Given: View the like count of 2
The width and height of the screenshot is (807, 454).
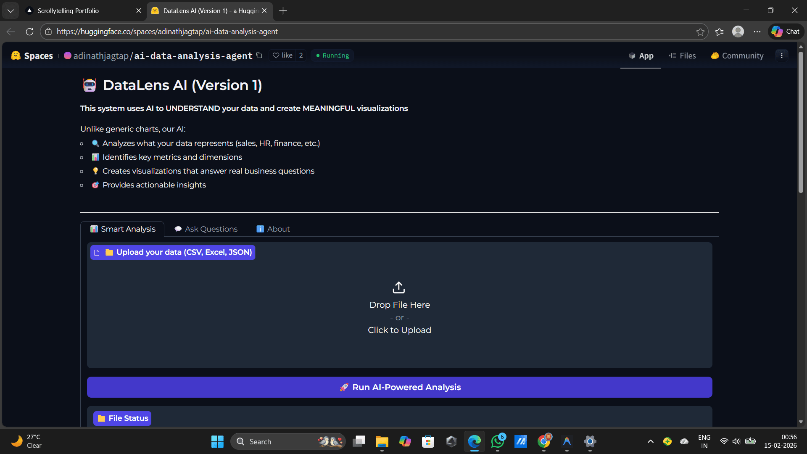Looking at the screenshot, I should (x=301, y=55).
